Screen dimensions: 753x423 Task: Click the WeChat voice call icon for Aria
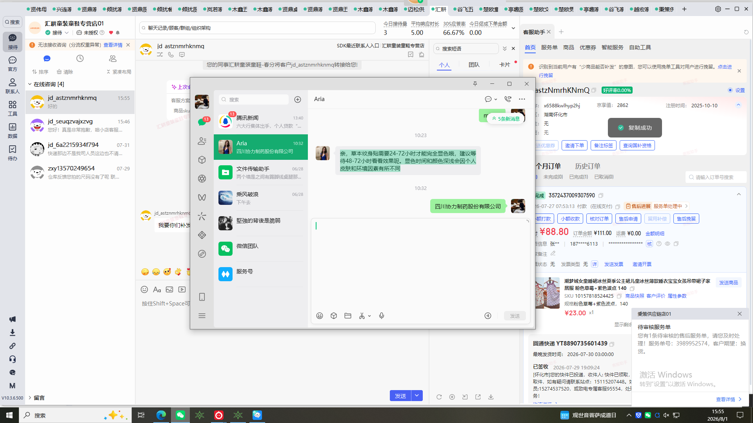click(508, 99)
